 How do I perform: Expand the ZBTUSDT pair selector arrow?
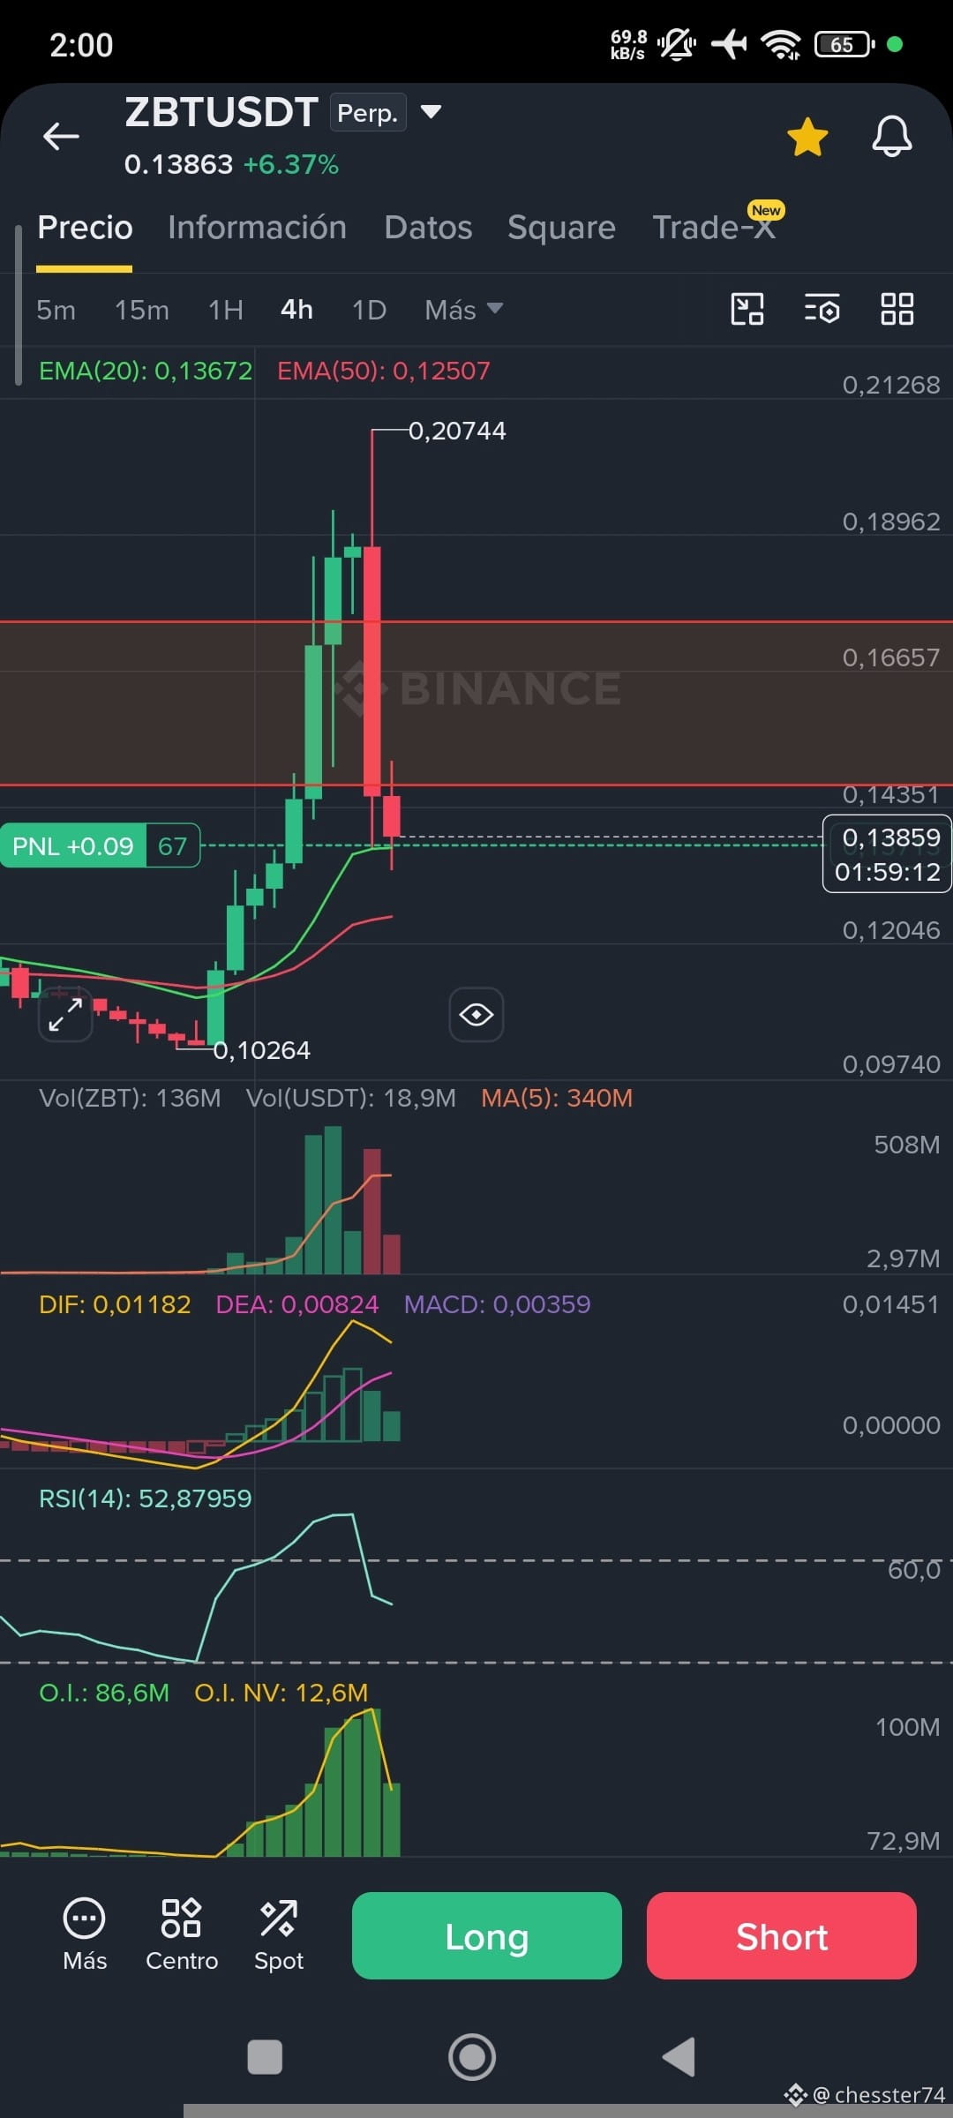coord(431,112)
